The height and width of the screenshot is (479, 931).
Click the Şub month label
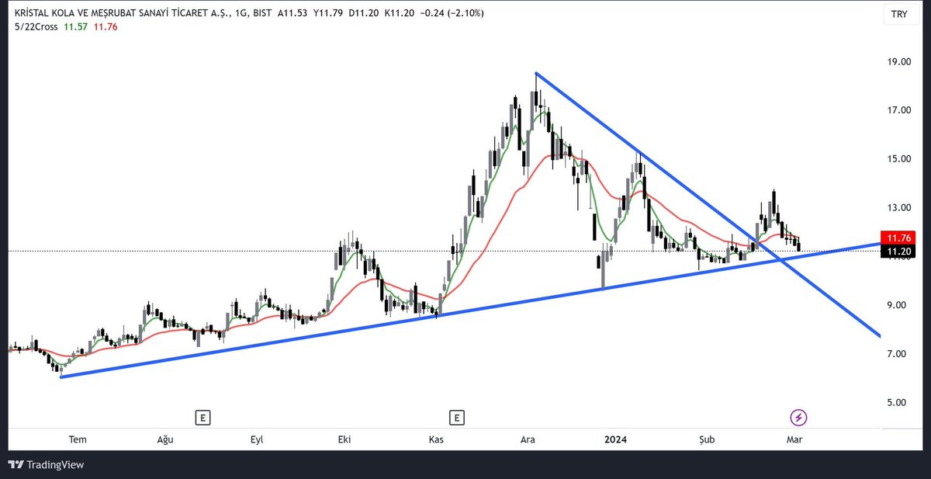[x=706, y=439]
